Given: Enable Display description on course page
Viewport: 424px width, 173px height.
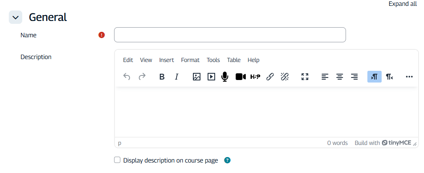Looking at the screenshot, I should coord(117,160).
